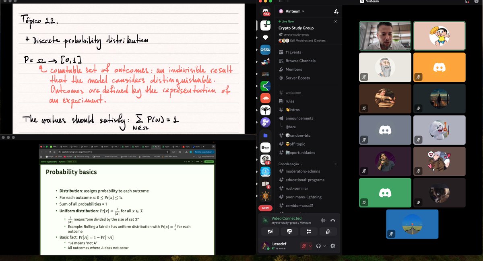This screenshot has height=261, width=483.
Task: Open the browser tab search dropdown arrow
Action: point(213,146)
